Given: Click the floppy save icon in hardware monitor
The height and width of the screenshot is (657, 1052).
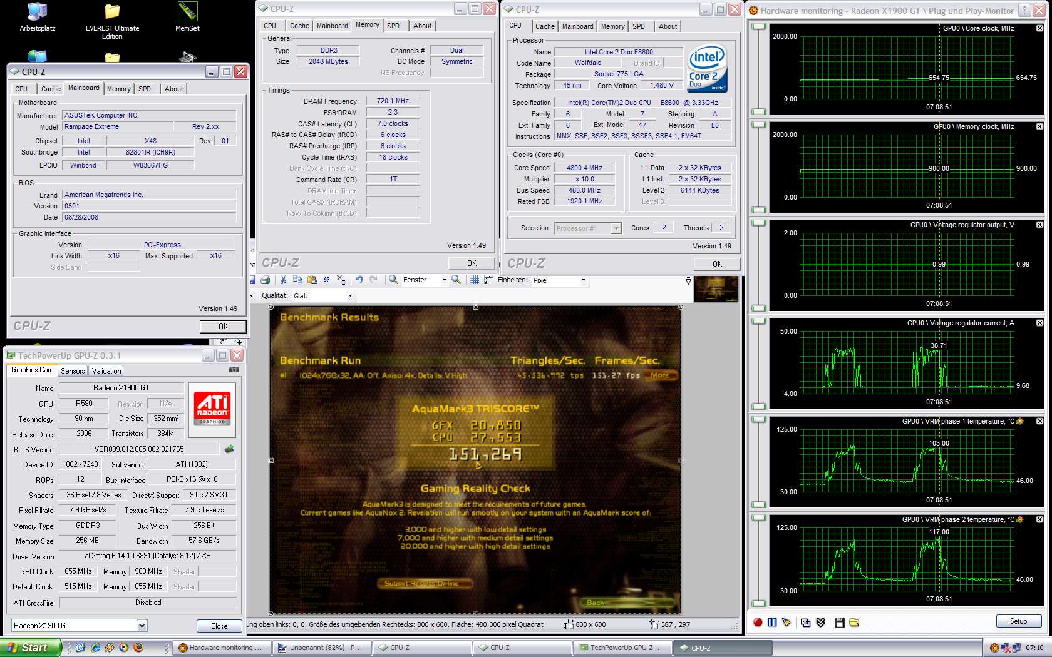Looking at the screenshot, I should tap(840, 622).
